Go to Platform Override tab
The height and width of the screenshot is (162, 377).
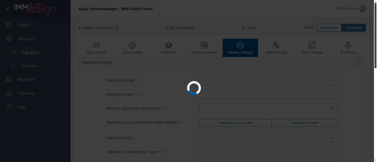[204, 48]
